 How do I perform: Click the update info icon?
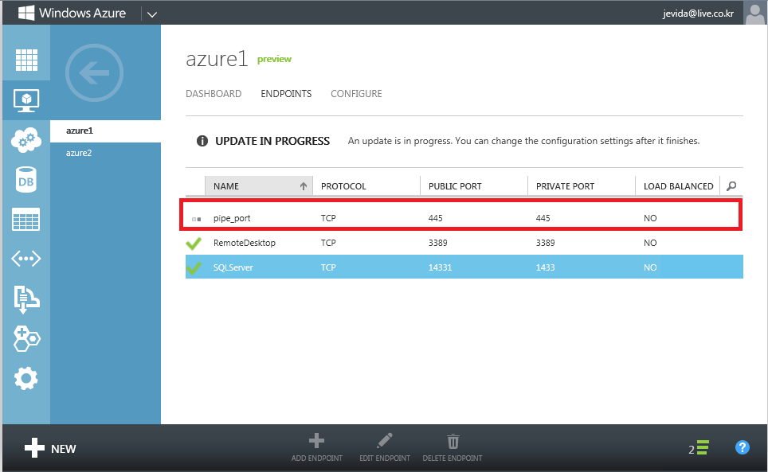202,141
